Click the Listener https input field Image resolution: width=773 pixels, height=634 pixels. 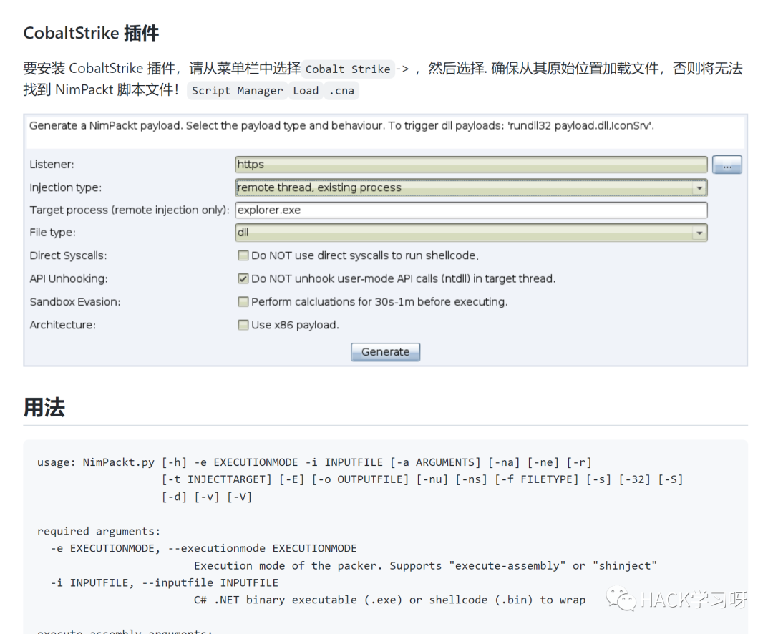(471, 165)
